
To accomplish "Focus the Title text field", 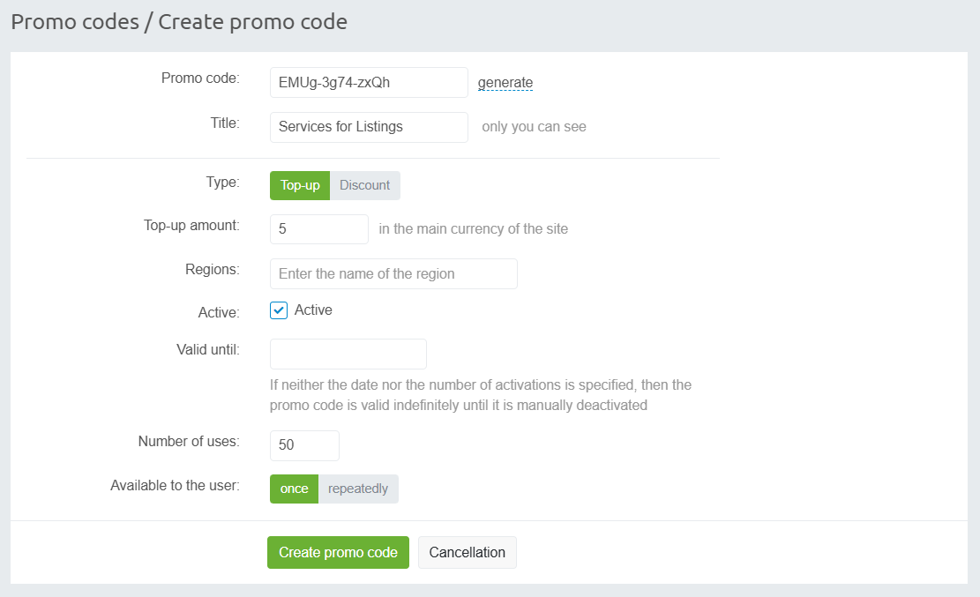I will tap(368, 127).
